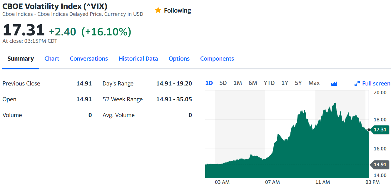Click the 11 AM axis label

[x=323, y=182]
